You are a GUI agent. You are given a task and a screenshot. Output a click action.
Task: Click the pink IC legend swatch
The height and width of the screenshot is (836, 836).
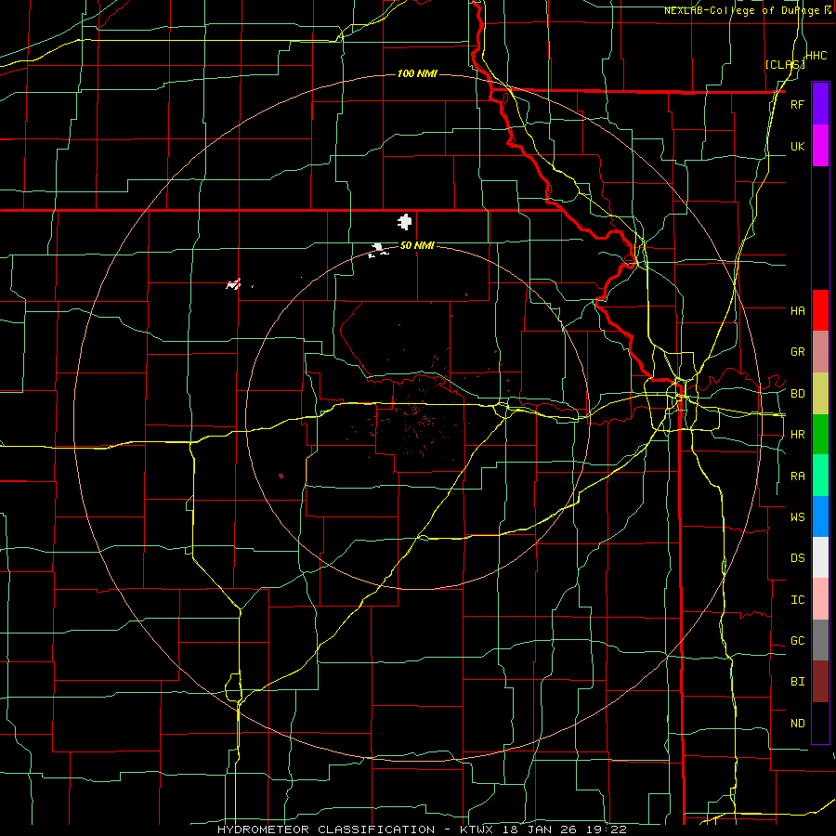[820, 599]
